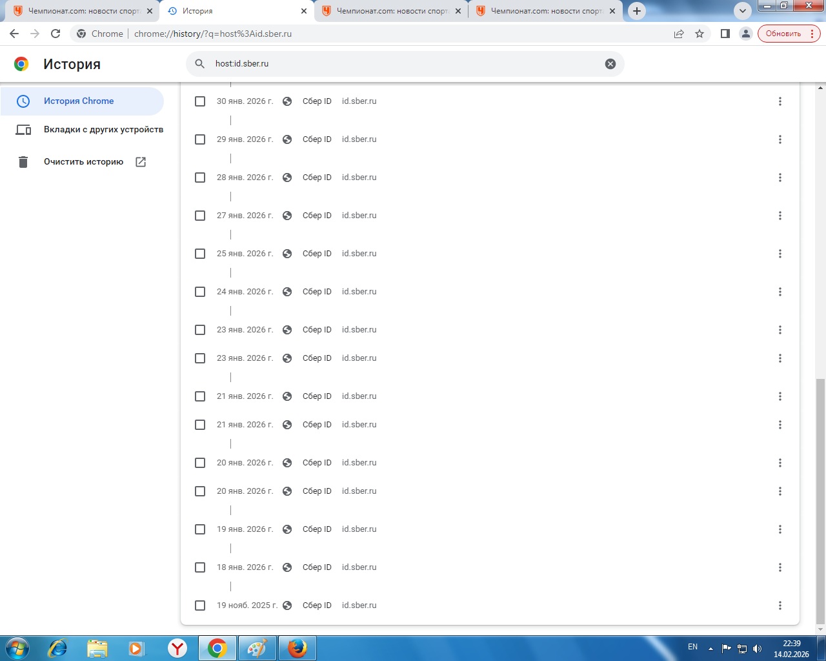Open actions menu for 29 янв. 2026 entry
This screenshot has width=826, height=661.
click(x=780, y=139)
